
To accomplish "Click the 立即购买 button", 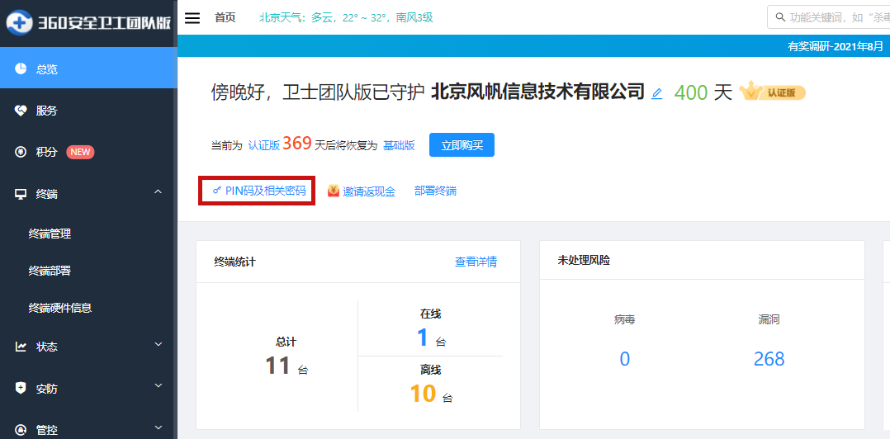I will [x=462, y=144].
